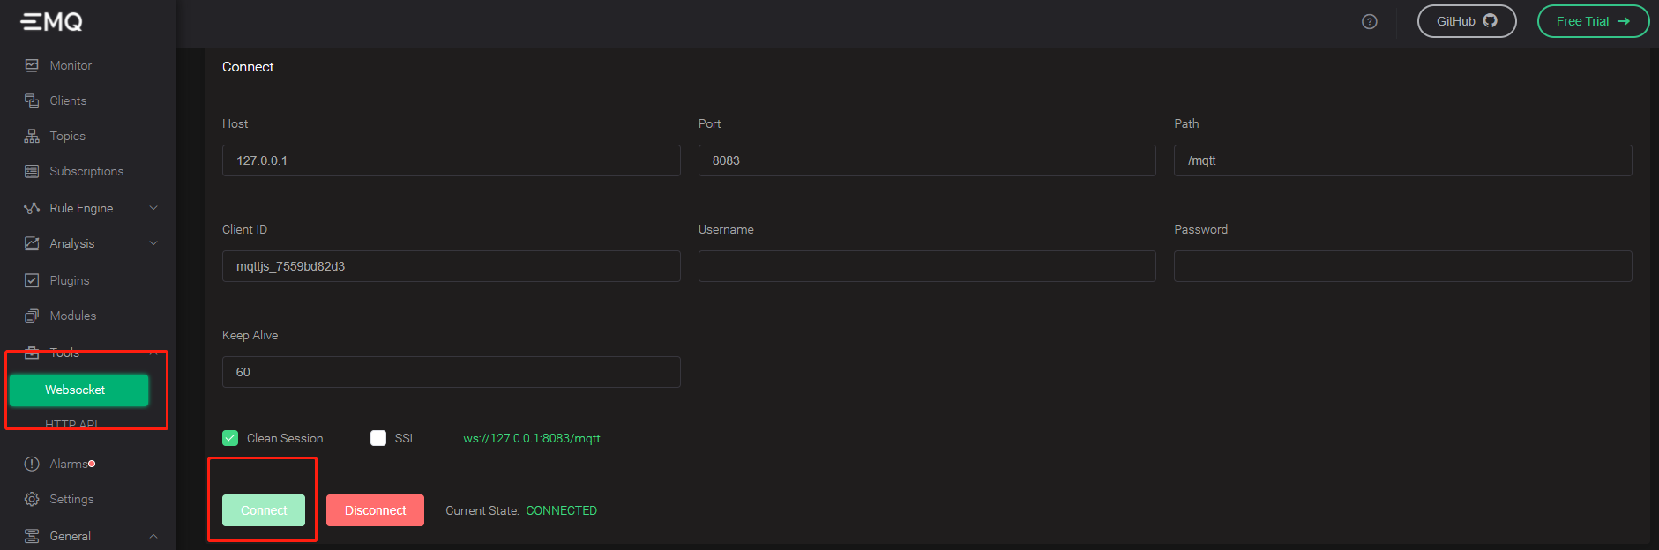Click the Modules icon in sidebar
This screenshot has width=1659, height=550.
click(32, 316)
